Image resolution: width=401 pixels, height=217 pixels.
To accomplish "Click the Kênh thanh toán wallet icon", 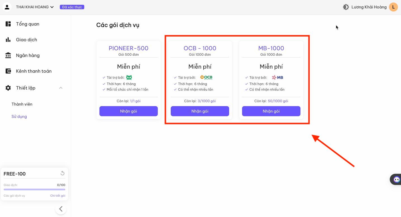I will (x=8, y=71).
